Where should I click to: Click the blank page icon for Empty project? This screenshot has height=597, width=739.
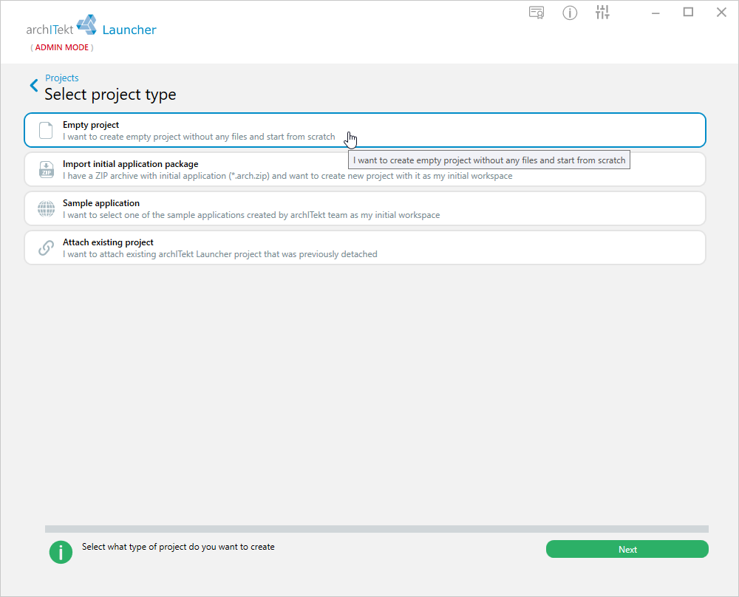pos(46,131)
